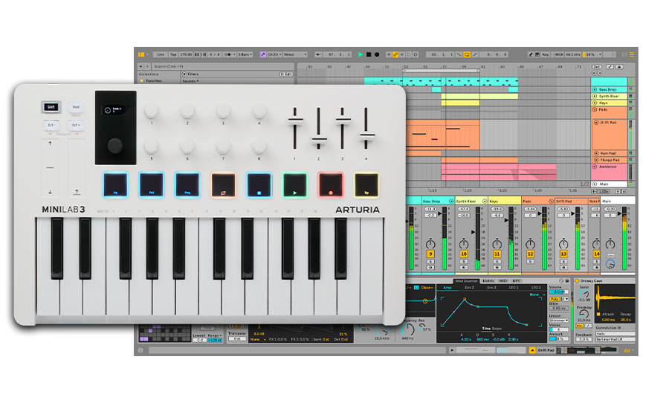The height and width of the screenshot is (403, 669).
Task: Toggle the purple Scale Mode icon
Action: 263,54
